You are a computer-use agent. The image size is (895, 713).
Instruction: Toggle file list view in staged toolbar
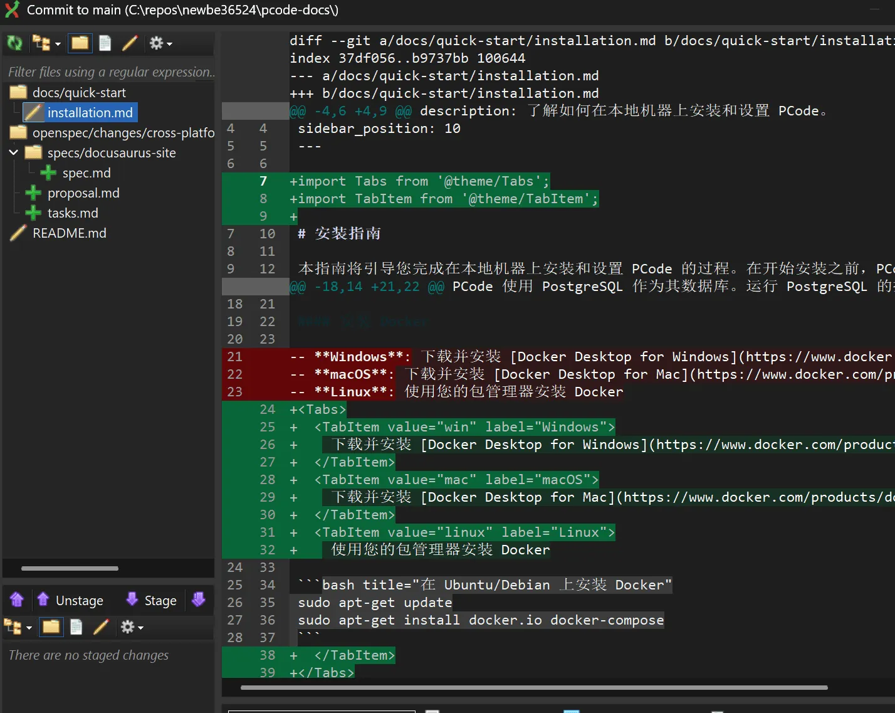pos(76,627)
